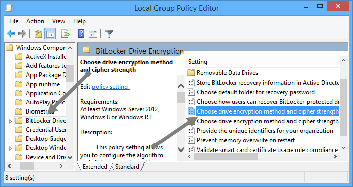
Task: Click the Filter funnel toolbar icon
Action: [109, 34]
